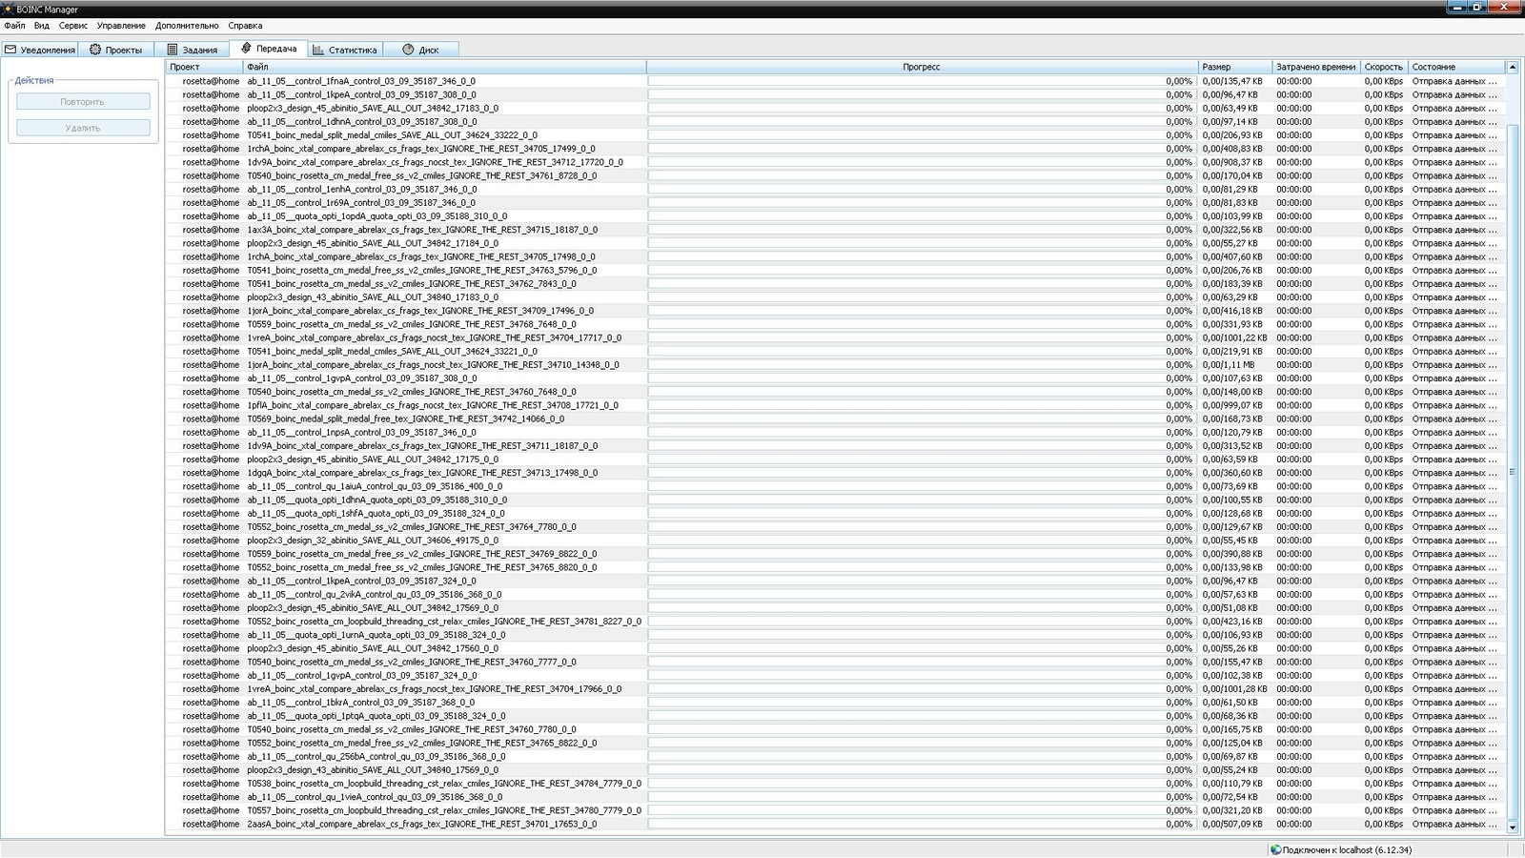This screenshot has height=858, width=1525.
Task: Open the Сервис menu
Action: tap(72, 26)
